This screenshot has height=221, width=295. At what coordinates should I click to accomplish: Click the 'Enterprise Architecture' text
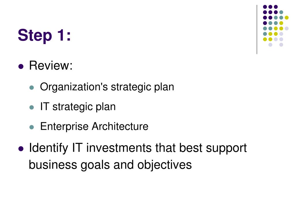pyautogui.click(x=94, y=126)
